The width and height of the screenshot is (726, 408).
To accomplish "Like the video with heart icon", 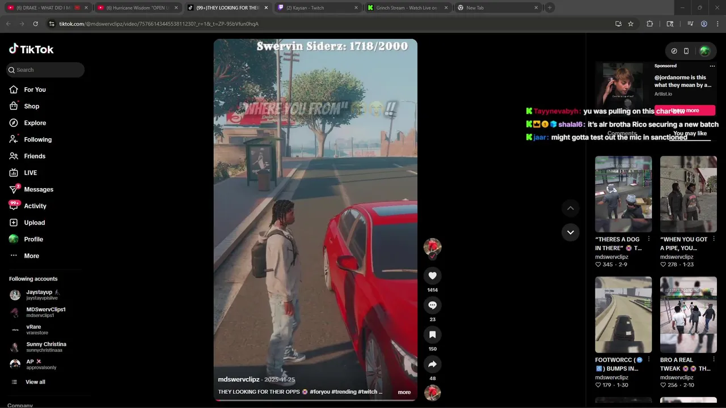I will [x=432, y=275].
